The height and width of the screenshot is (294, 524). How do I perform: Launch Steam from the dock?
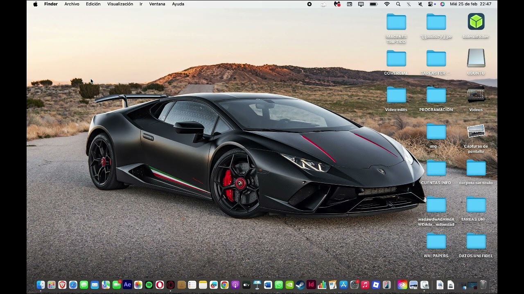pyautogui.click(x=300, y=285)
